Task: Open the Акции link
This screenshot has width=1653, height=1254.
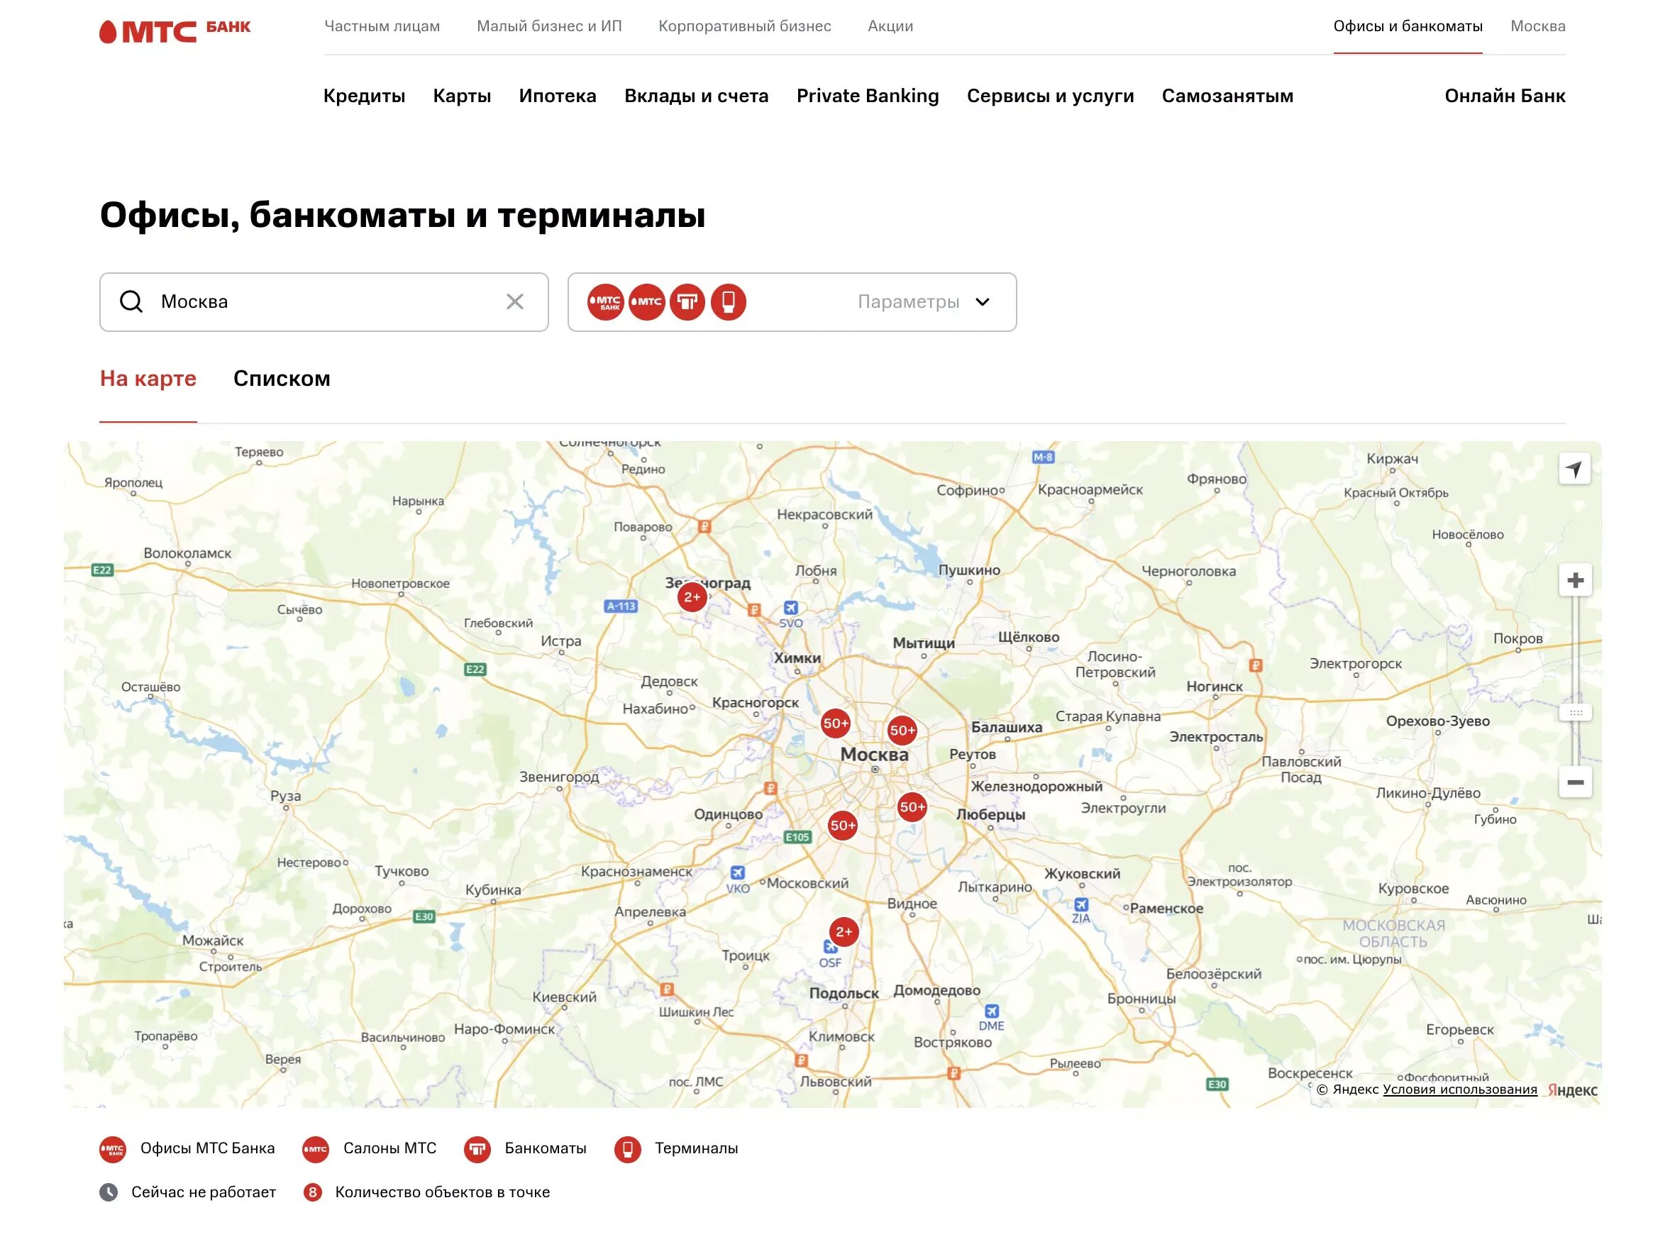Action: tap(890, 26)
